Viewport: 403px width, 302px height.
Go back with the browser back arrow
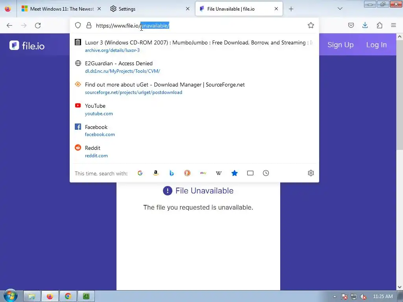[x=9, y=26]
